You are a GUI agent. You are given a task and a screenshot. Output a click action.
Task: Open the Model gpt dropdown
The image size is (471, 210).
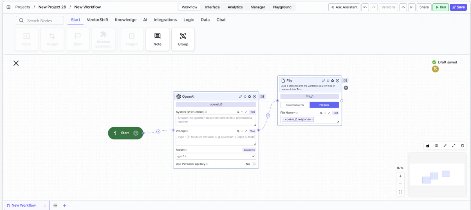[x=216, y=156]
